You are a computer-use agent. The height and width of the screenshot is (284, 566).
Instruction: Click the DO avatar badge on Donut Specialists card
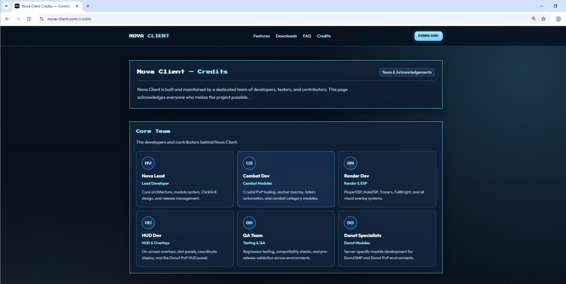[350, 223]
